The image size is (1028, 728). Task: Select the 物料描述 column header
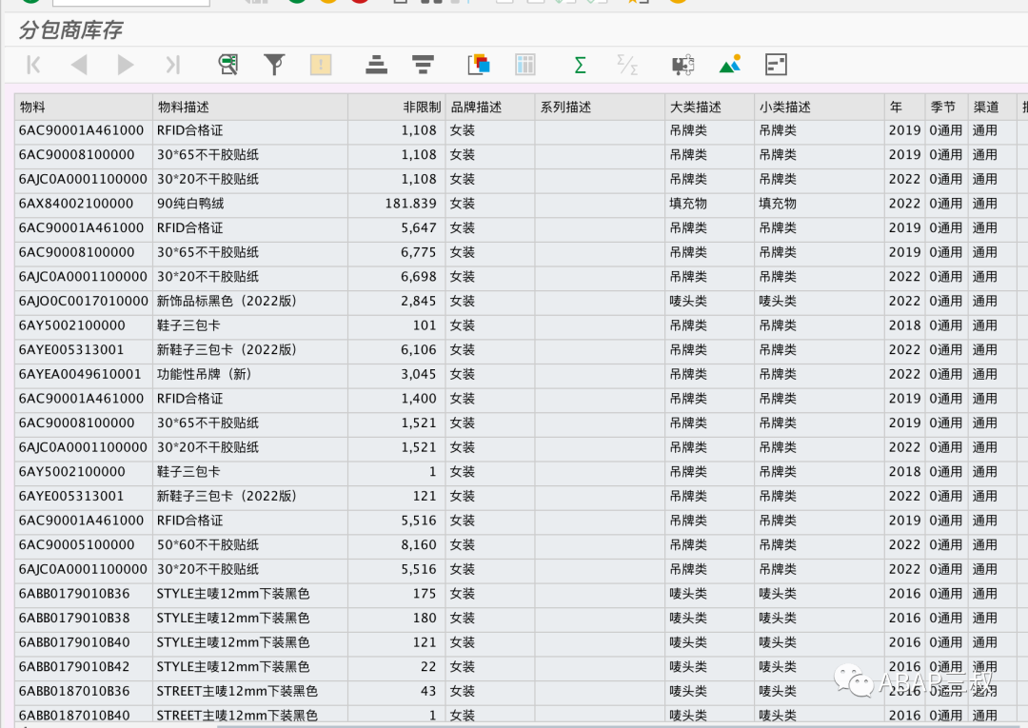click(250, 107)
